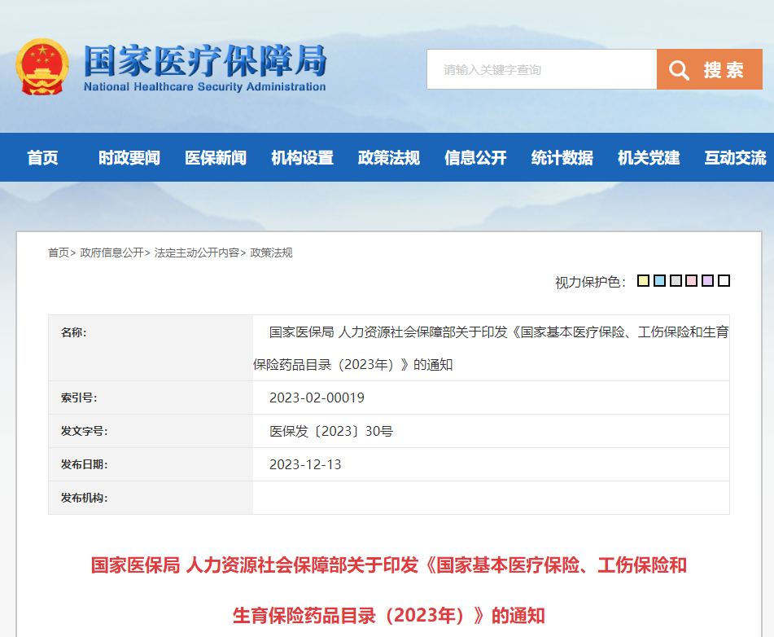This screenshot has width=774, height=637.
Task: Select the gray eye-protection color
Action: pyautogui.click(x=676, y=281)
